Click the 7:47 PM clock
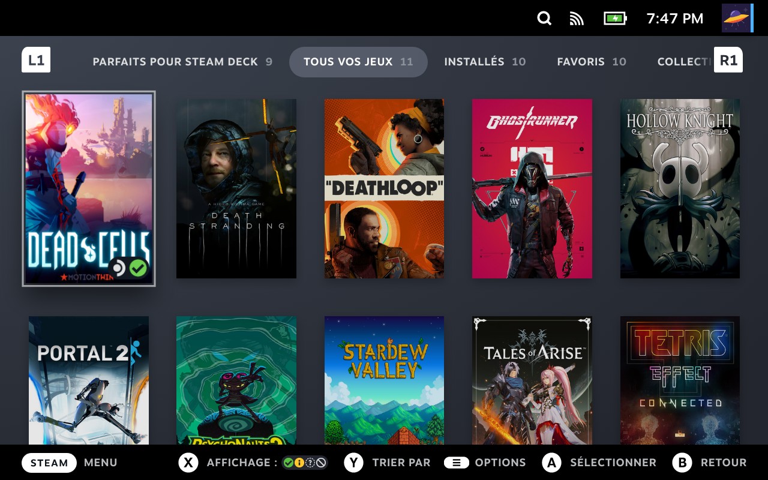The width and height of the screenshot is (768, 480). pos(674,19)
